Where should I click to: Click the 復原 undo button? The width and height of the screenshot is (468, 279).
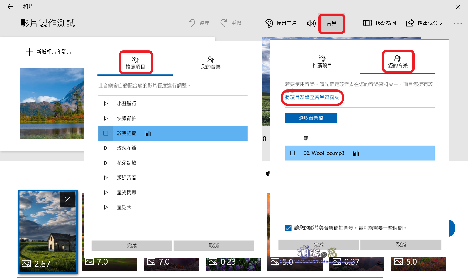[x=199, y=23]
